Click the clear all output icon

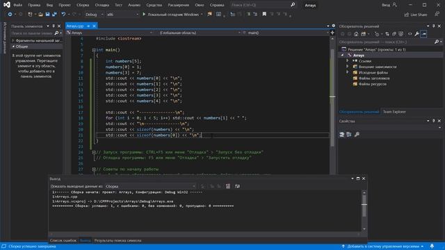(x=228, y=186)
